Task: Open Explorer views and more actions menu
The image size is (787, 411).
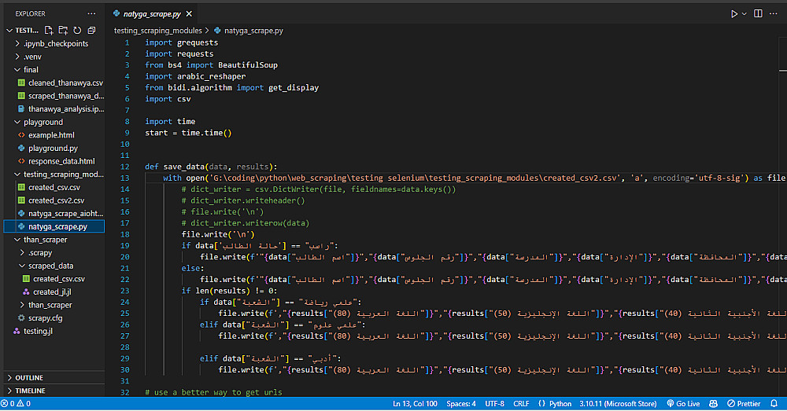Action: point(91,13)
